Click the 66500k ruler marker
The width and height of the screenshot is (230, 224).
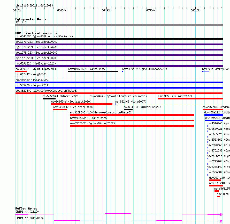[x=151, y=10]
